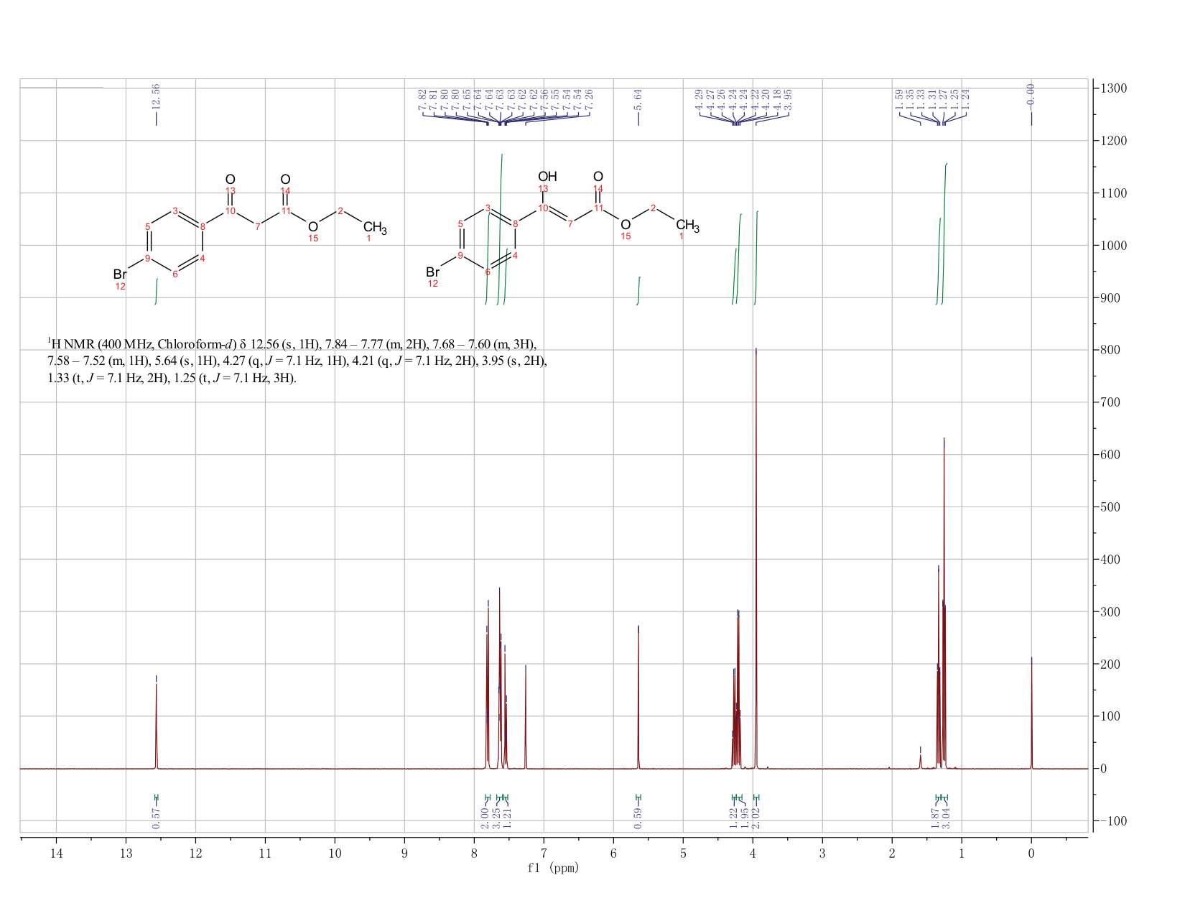Image resolution: width=1185 pixels, height=916 pixels.
Task: Click the 4.29 peak label
Action: click(699, 100)
